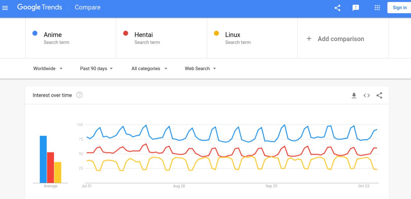Download the Interest over time CSV
Image resolution: width=411 pixels, height=199 pixels.
(354, 95)
